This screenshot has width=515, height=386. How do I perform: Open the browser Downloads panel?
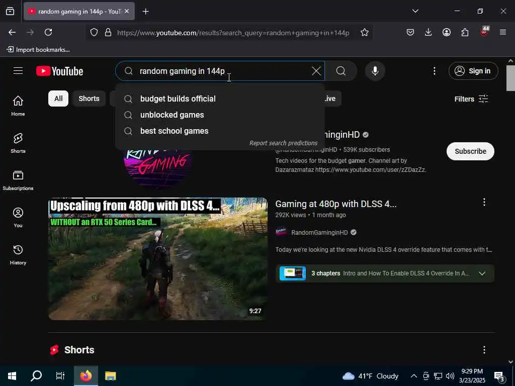[428, 32]
